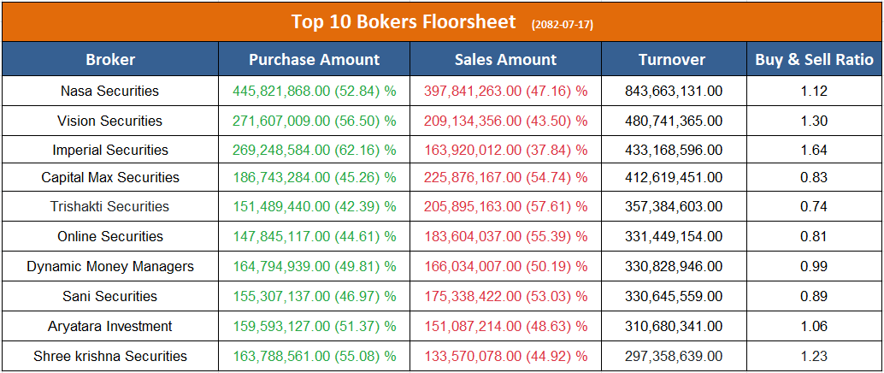Select Trishakti Securities sales amount cell
Screen dimensions: 884x373
tap(505, 206)
